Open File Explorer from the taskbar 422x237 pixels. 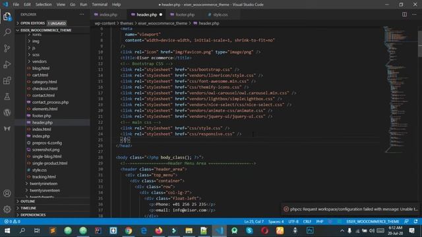(x=189, y=230)
